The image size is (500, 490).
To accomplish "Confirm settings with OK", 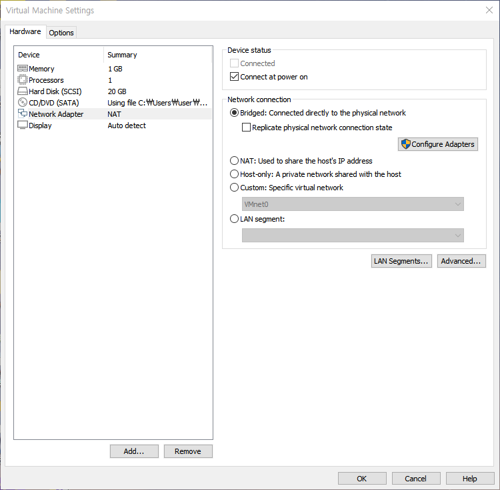I will pyautogui.click(x=362, y=479).
